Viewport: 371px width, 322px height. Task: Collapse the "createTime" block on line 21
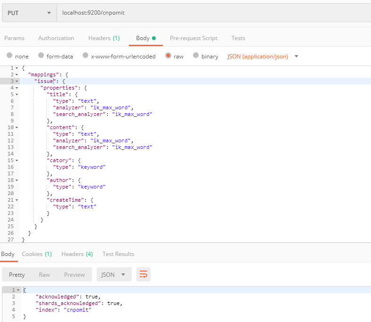point(17,200)
